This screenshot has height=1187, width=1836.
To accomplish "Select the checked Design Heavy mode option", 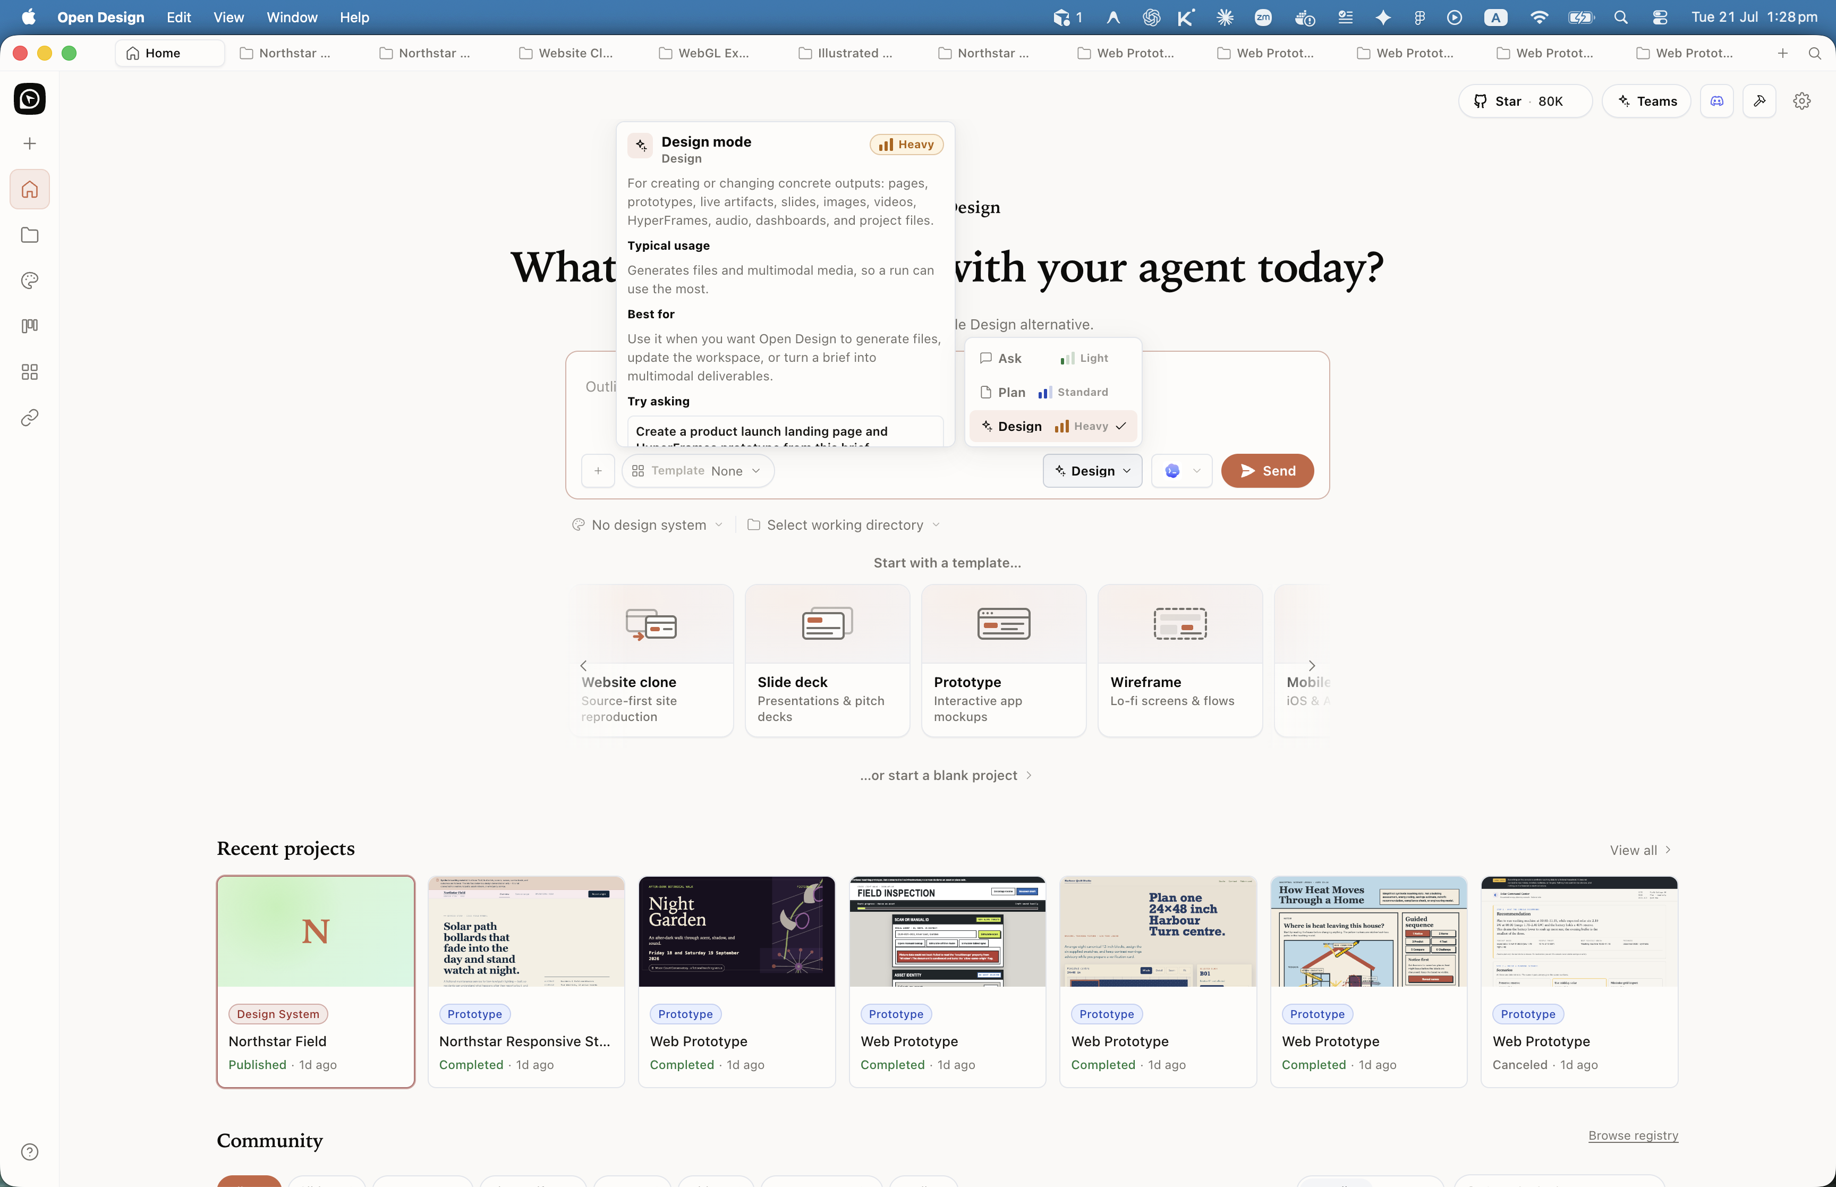I will pos(1053,426).
